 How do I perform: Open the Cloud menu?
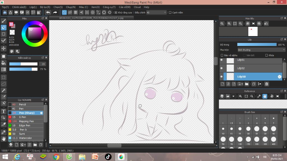click(x=137, y=7)
